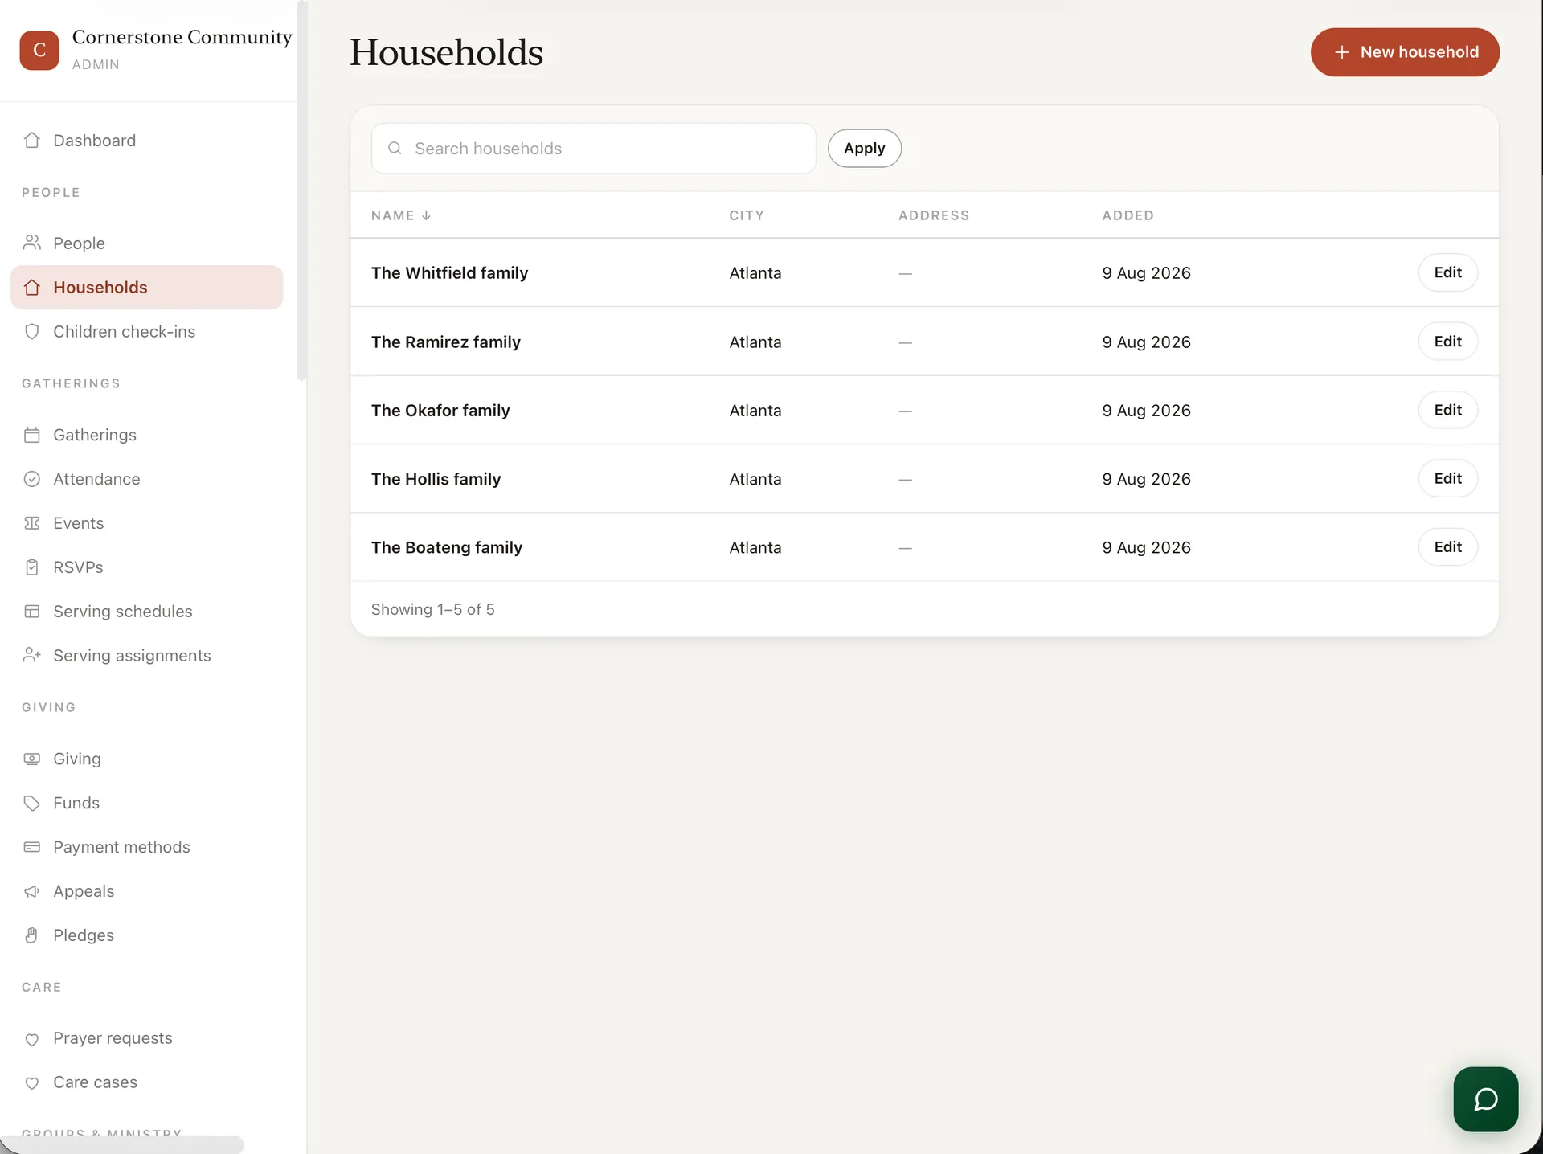Click the Prayer requests heart icon
The image size is (1543, 1154).
tap(32, 1039)
